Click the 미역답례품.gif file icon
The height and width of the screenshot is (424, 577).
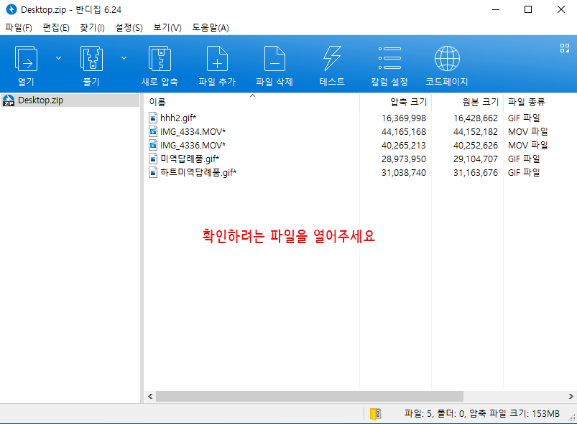153,159
